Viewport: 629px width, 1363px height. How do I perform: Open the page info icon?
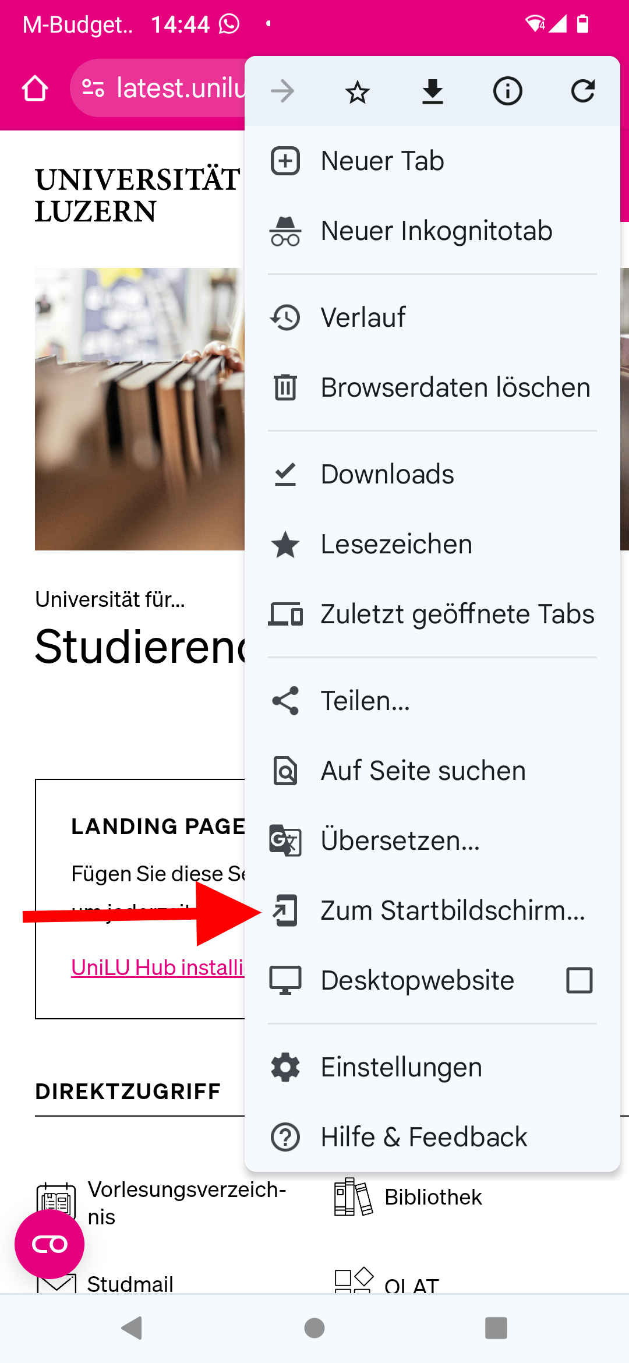coord(508,91)
